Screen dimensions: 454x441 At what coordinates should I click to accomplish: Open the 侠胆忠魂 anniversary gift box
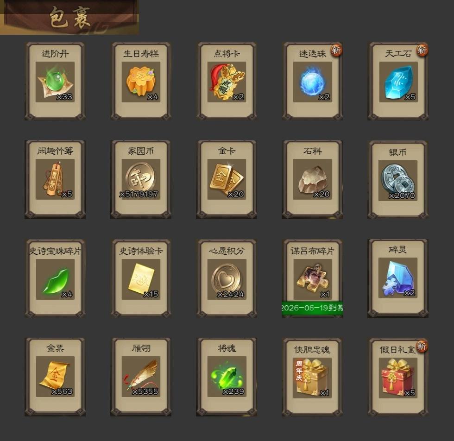click(312, 378)
